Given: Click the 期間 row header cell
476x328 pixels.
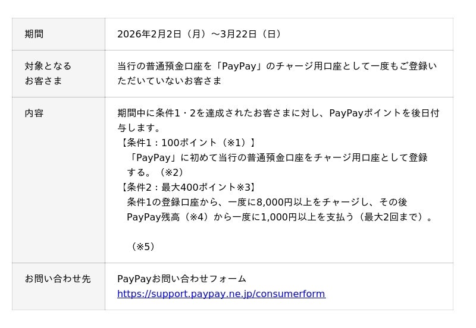Looking at the screenshot, I should click(34, 34).
